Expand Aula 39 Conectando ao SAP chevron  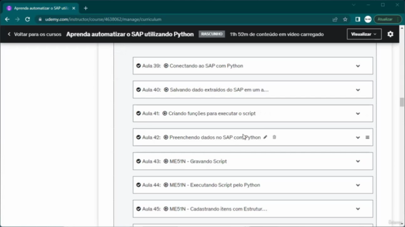pyautogui.click(x=358, y=66)
